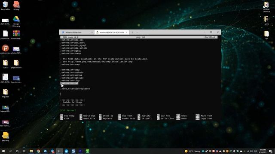Open Google Chrome from the taskbar

click(38, 151)
